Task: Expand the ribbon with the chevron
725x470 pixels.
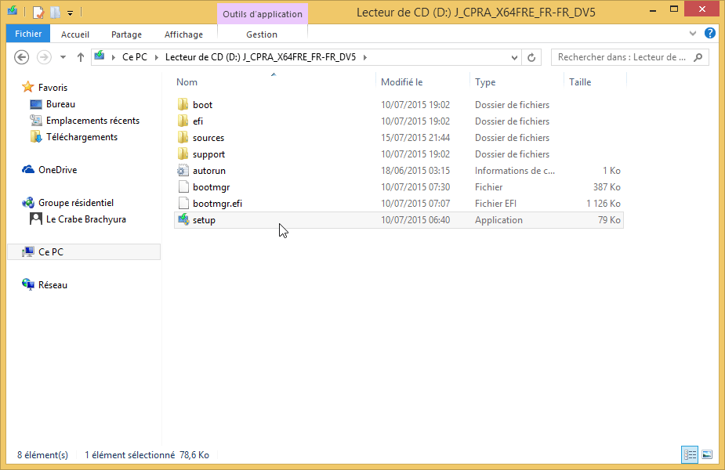Action: (693, 33)
